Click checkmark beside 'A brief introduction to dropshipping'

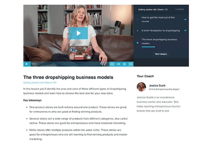185,30
